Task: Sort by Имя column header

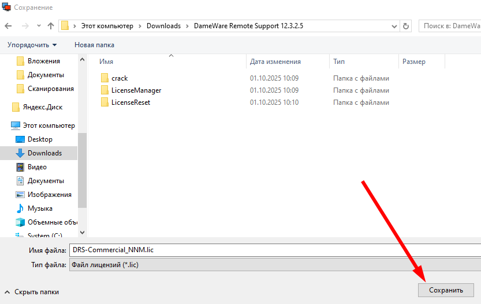Action: click(x=106, y=62)
